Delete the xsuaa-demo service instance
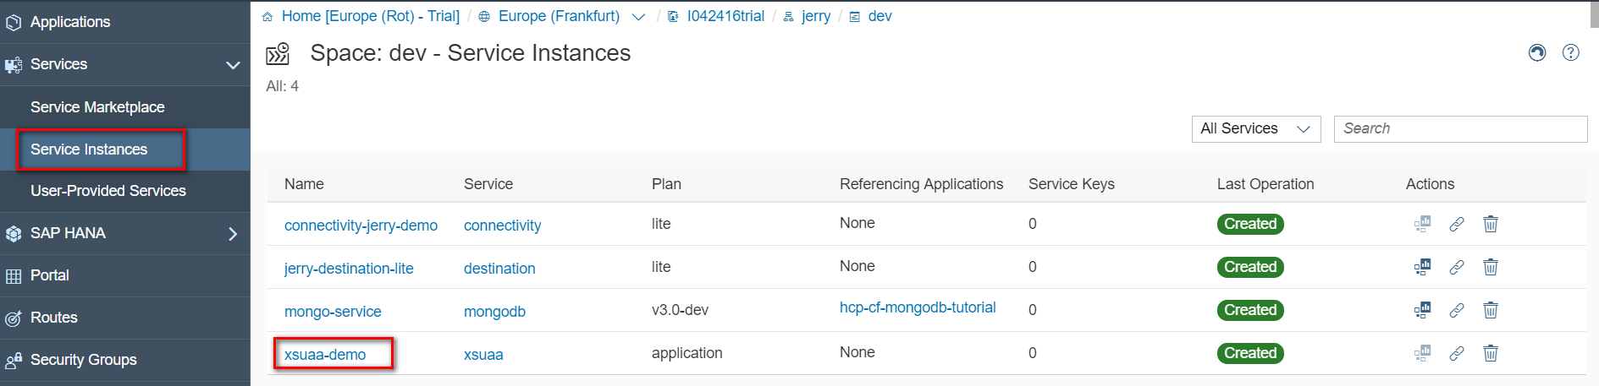1599x386 pixels. pos(1490,353)
